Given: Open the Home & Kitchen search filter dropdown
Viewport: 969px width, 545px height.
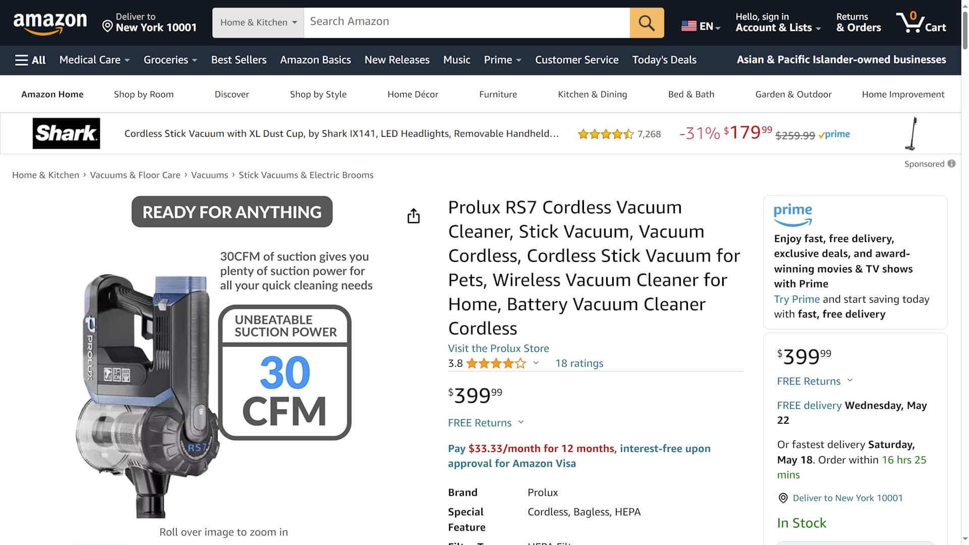Looking at the screenshot, I should click(258, 22).
